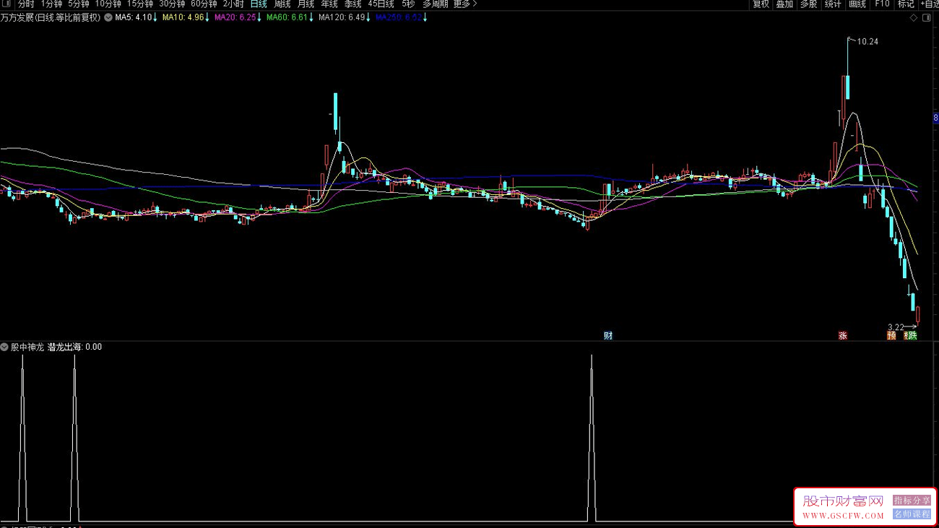Expand the 股中神龙 sub-indicator dropdown
Image resolution: width=939 pixels, height=528 pixels.
click(x=4, y=347)
